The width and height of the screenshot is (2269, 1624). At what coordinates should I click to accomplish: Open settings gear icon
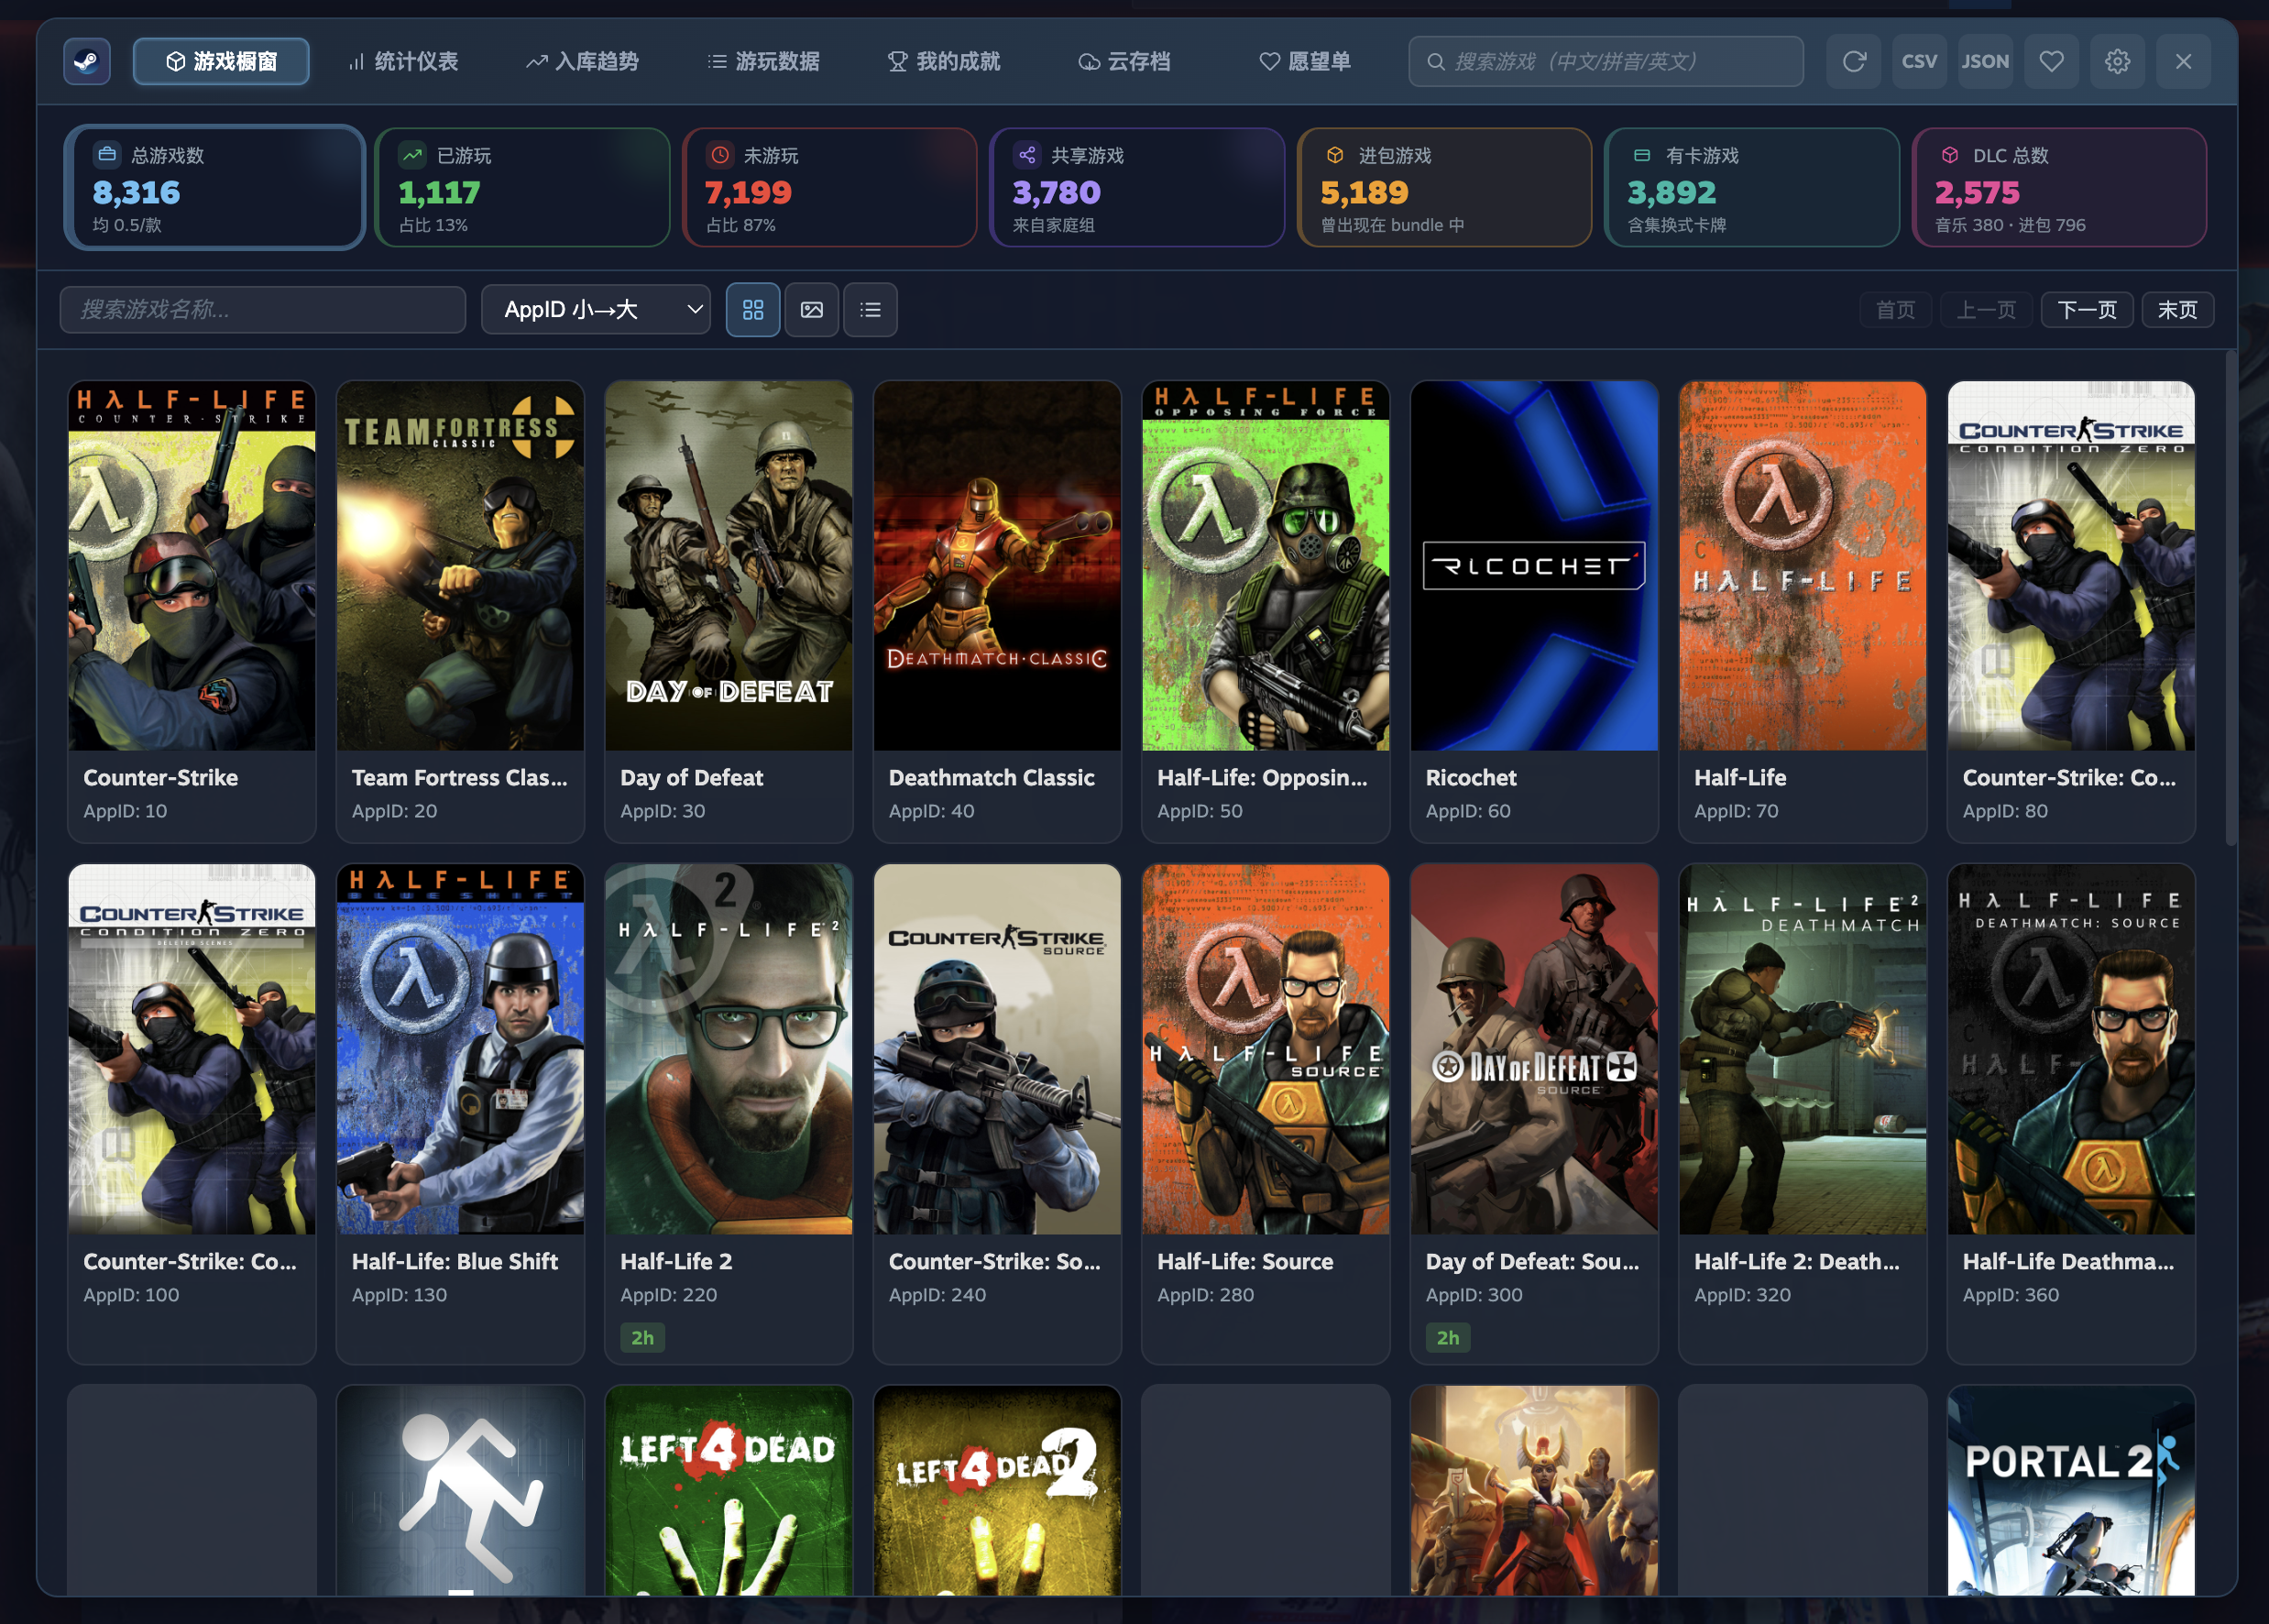coord(2117,62)
